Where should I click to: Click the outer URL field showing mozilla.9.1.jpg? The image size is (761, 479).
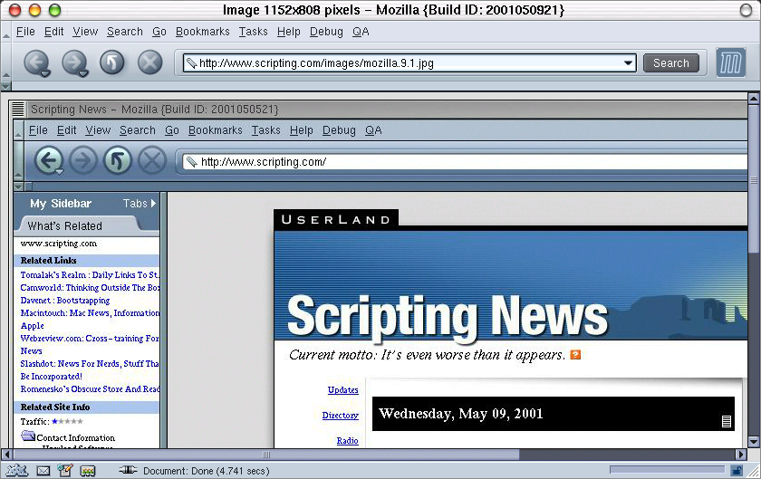[409, 63]
